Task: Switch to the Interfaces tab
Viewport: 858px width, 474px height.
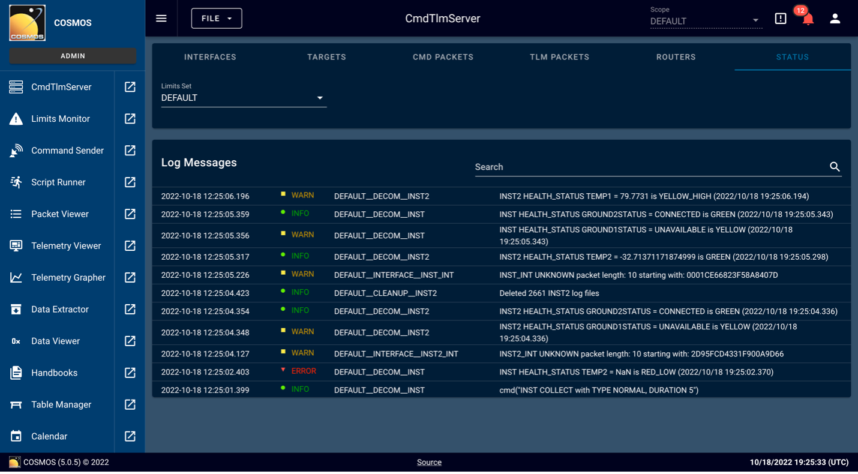Action: click(210, 57)
